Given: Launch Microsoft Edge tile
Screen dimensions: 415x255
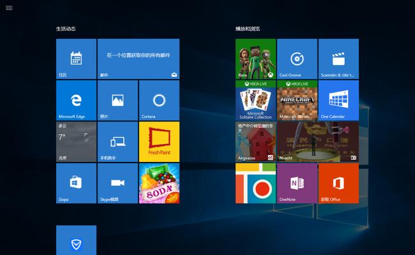Looking at the screenshot, I should [76, 101].
